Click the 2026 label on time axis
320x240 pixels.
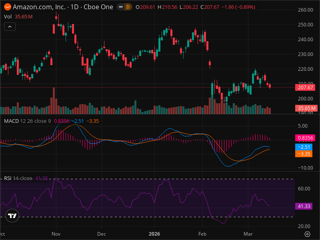(x=154, y=234)
